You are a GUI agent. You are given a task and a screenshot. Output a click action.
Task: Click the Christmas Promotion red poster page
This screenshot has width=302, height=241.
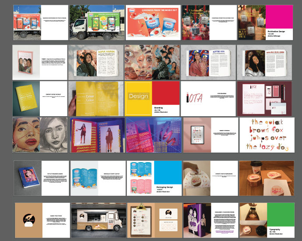tap(209, 23)
